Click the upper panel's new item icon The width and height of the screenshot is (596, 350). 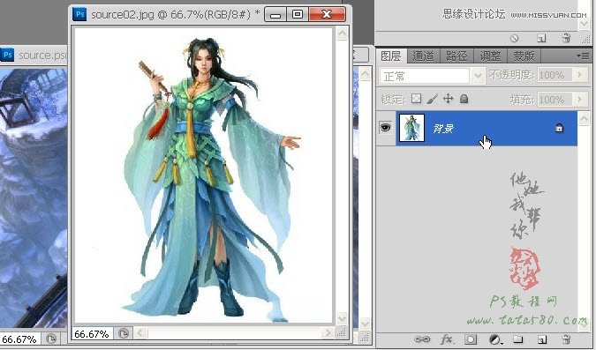(541, 38)
